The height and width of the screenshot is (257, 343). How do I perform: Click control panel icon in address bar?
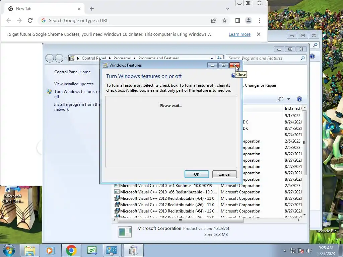click(72, 58)
